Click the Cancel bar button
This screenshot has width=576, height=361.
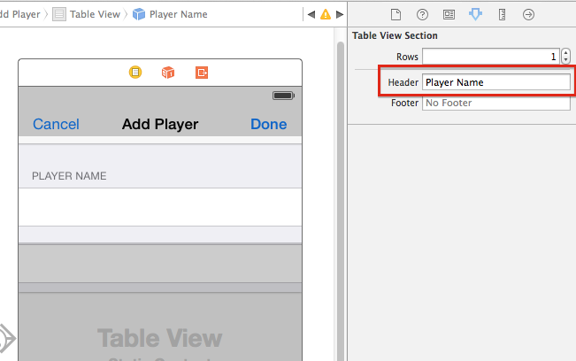point(56,124)
